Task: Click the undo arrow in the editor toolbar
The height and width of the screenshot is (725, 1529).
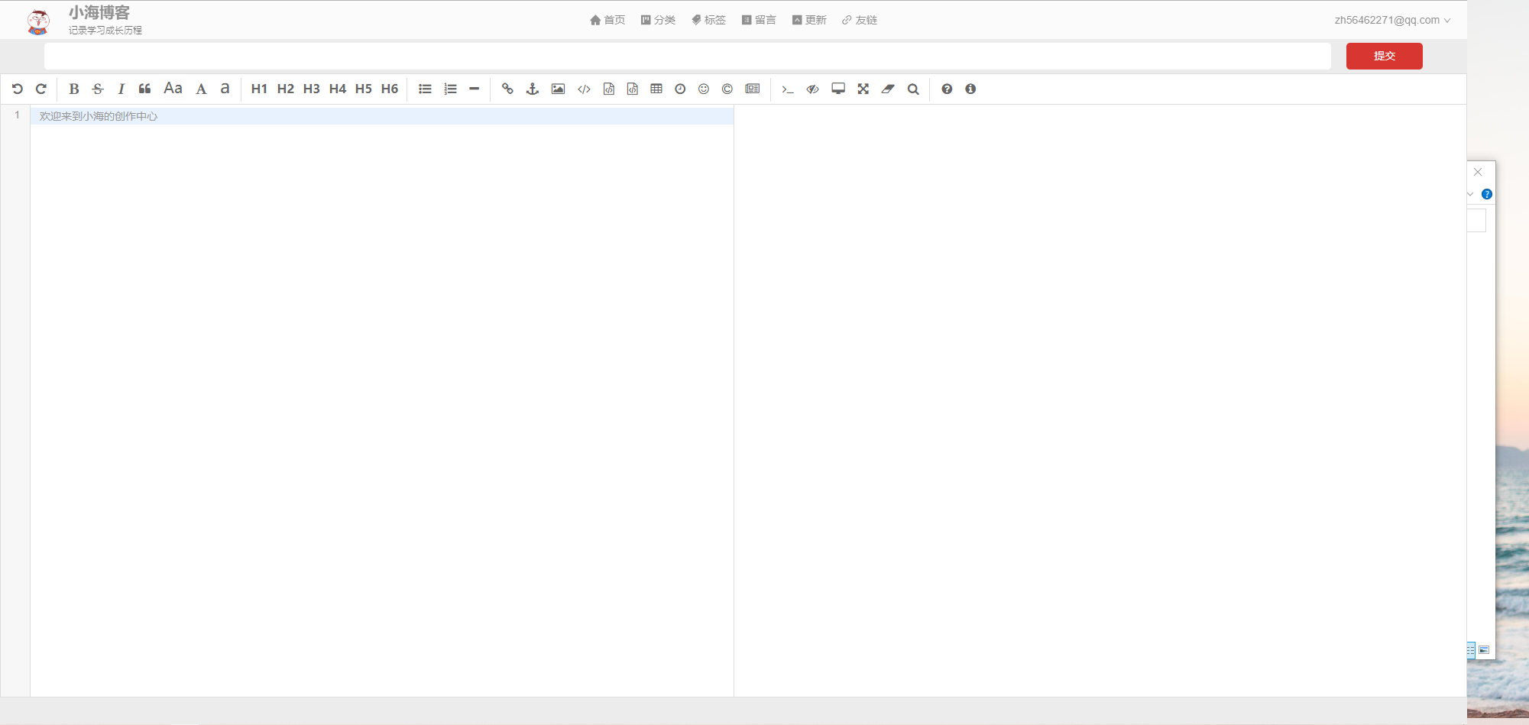Action: pyautogui.click(x=17, y=89)
